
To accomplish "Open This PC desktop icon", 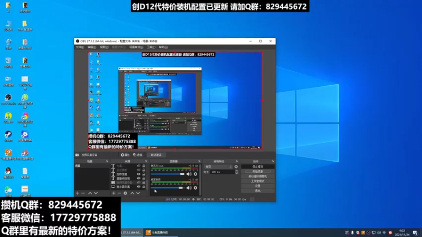I will [8, 25].
